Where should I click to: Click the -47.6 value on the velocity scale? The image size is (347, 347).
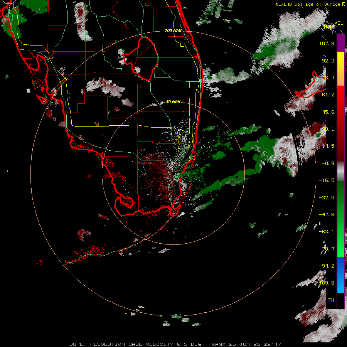click(327, 215)
